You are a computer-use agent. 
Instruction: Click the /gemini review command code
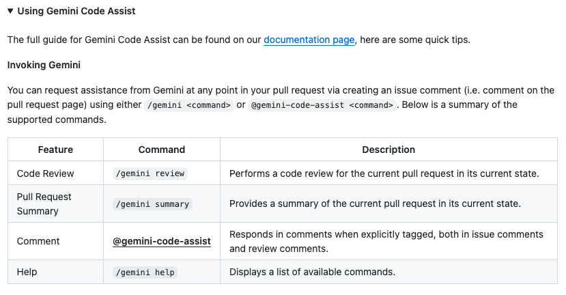coord(150,173)
